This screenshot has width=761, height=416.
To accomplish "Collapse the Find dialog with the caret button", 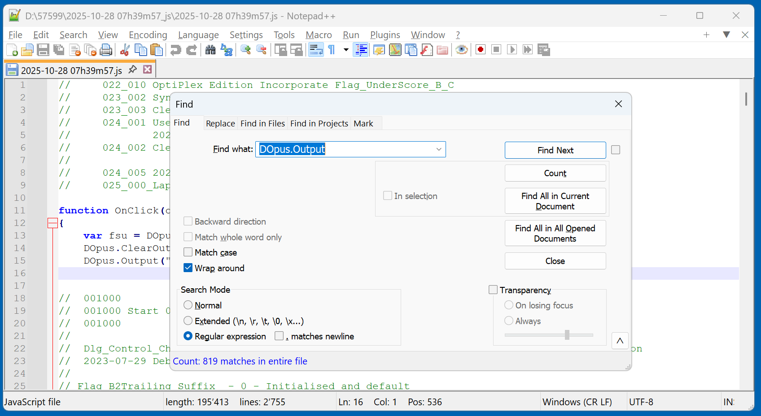I will click(620, 341).
